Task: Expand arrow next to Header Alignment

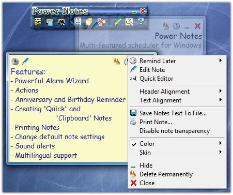Action: (x=221, y=91)
